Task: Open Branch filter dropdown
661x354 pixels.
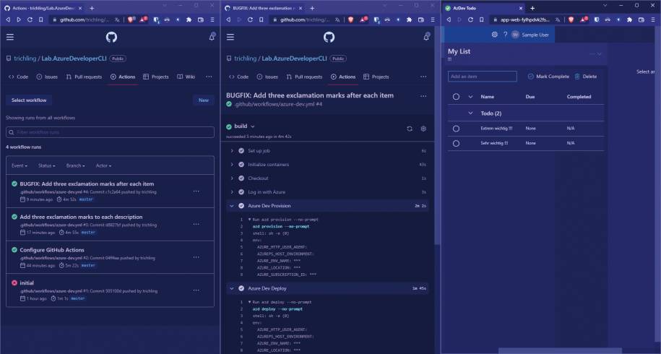Action: pos(75,166)
